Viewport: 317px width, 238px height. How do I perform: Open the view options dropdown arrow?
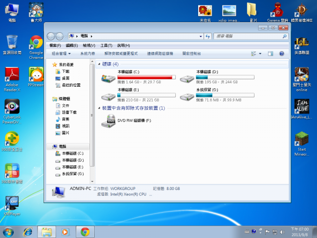(260, 54)
